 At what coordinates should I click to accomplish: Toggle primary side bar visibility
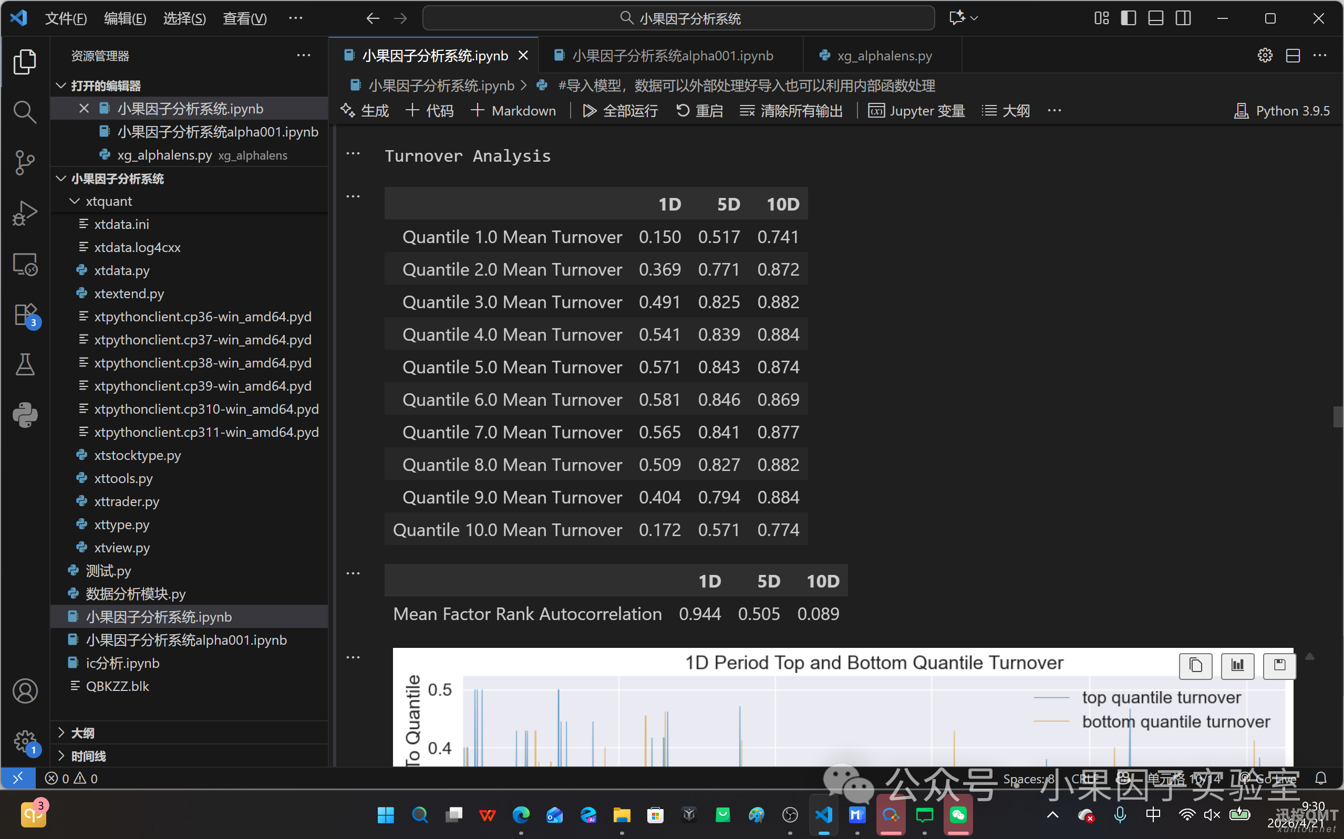point(1128,18)
